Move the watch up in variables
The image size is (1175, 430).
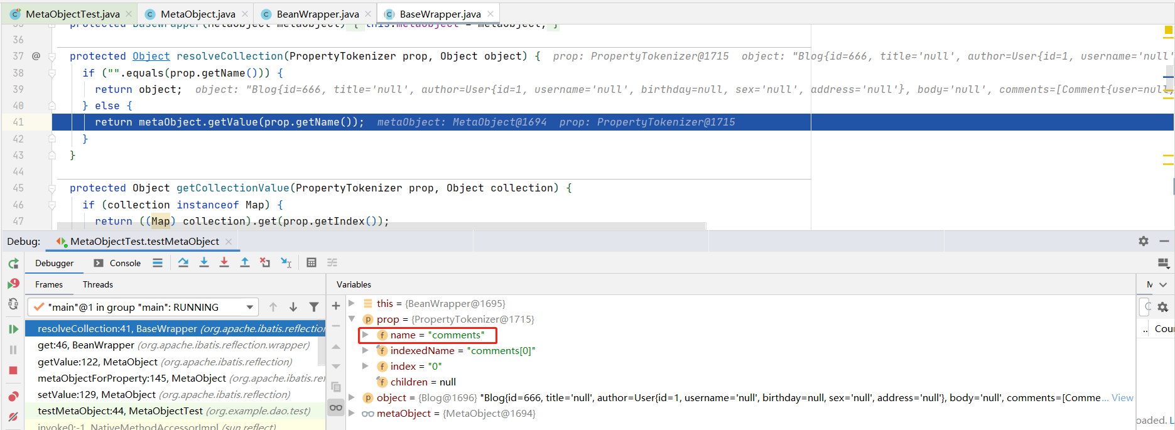coord(336,347)
